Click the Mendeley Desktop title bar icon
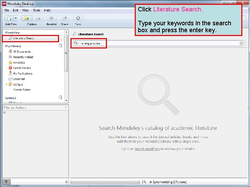 4,4
